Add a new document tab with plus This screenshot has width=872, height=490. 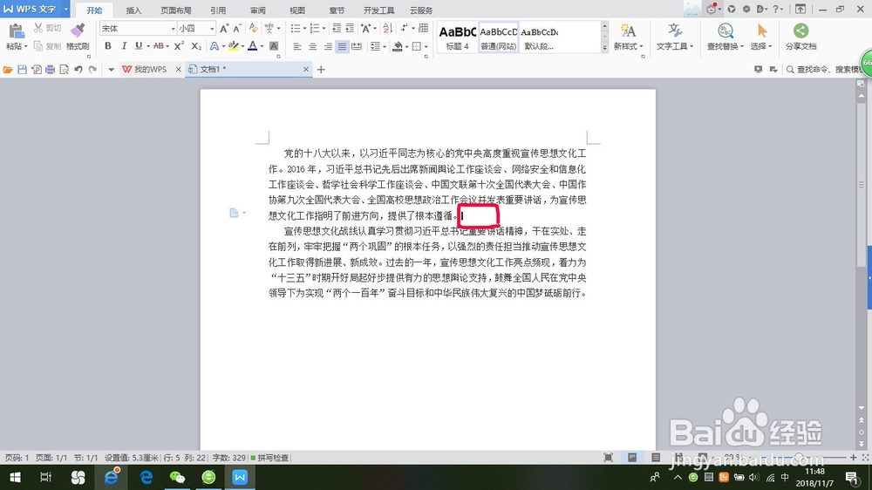click(321, 70)
